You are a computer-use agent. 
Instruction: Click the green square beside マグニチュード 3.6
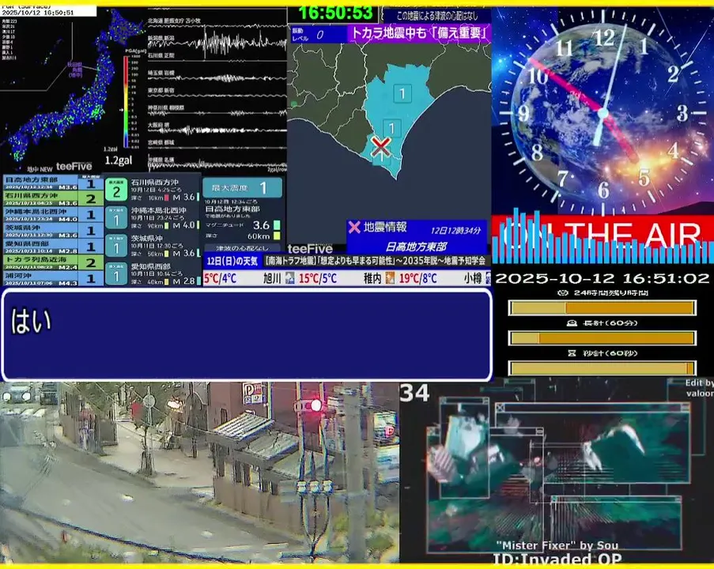pyautogui.click(x=277, y=225)
